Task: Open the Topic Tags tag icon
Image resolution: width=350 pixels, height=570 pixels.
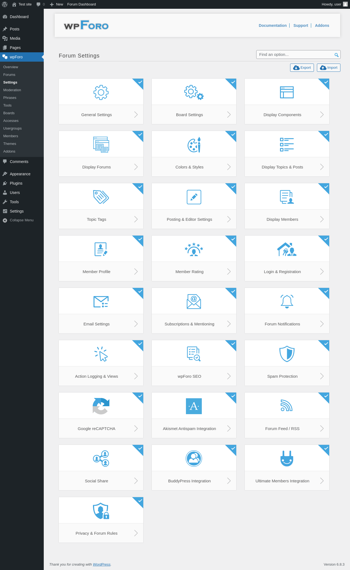Action: tap(101, 197)
